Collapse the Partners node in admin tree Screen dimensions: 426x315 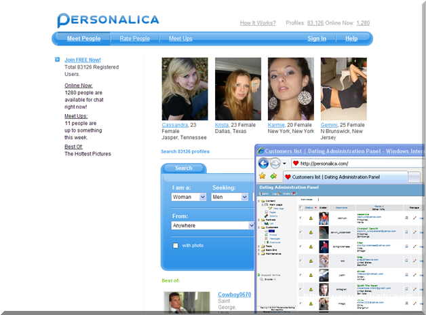(258, 219)
